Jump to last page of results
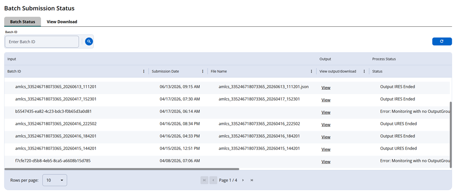This screenshot has height=193, width=453. click(251, 180)
